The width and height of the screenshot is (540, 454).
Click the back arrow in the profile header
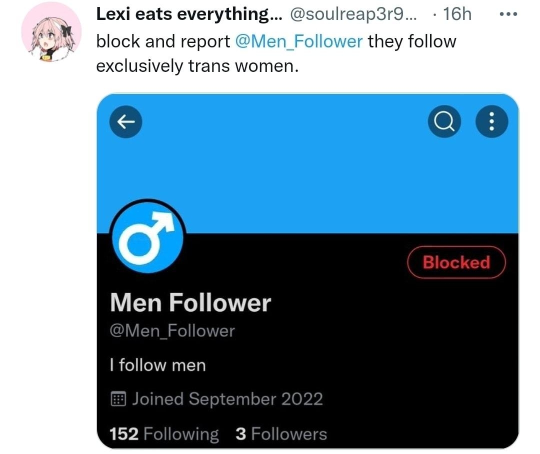125,121
